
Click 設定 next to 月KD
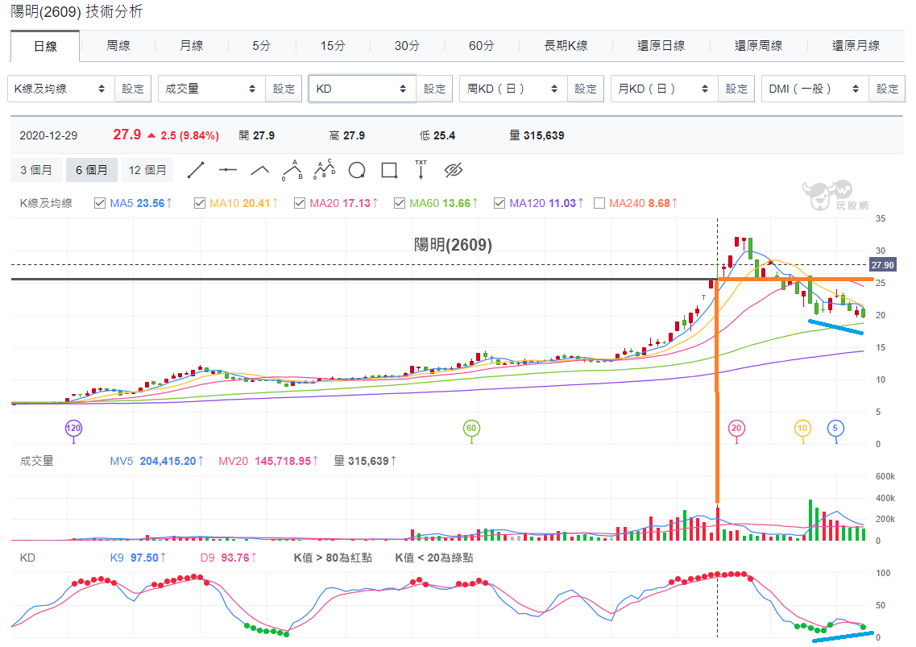click(736, 89)
